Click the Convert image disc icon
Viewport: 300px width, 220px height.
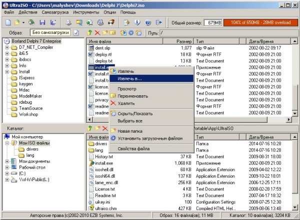pos(89,22)
